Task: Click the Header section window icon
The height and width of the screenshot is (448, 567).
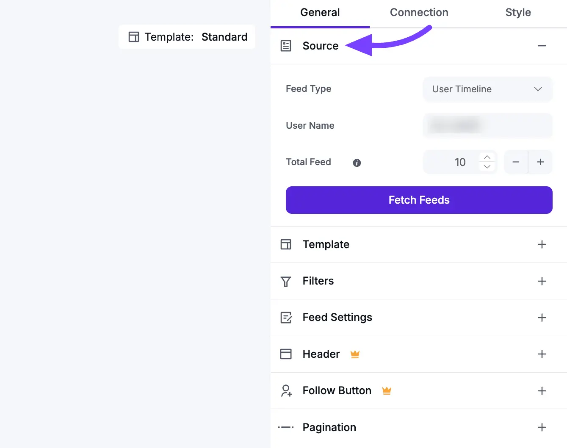Action: (286, 354)
